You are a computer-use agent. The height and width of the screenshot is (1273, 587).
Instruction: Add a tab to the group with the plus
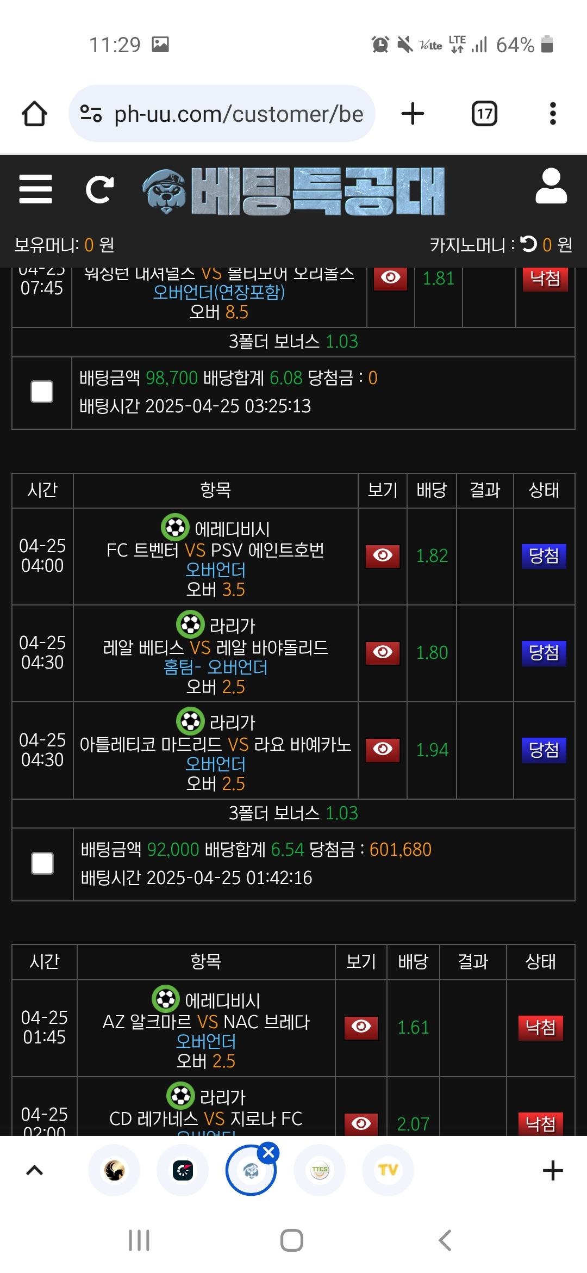pos(553,1170)
